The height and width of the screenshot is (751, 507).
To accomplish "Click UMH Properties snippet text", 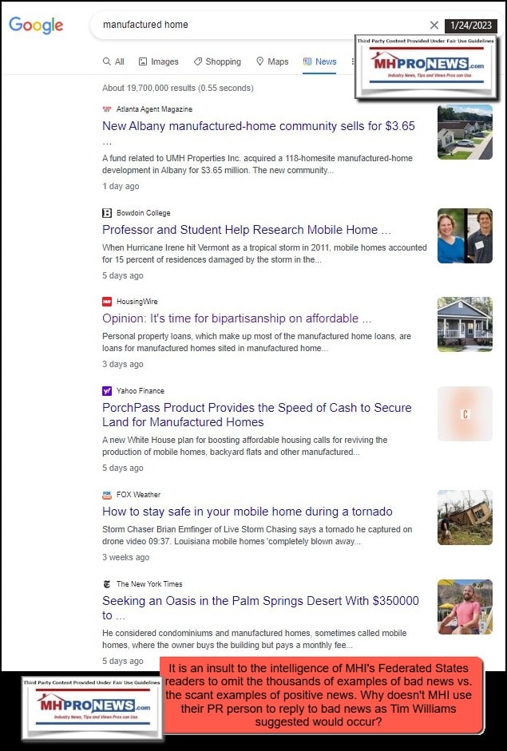I will tap(257, 164).
